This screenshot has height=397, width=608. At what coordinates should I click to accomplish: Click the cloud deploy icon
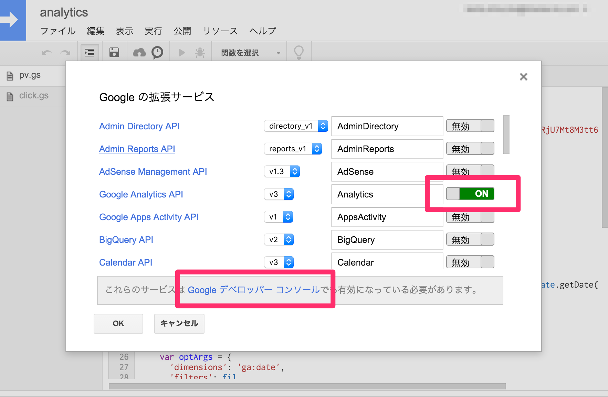coord(139,53)
